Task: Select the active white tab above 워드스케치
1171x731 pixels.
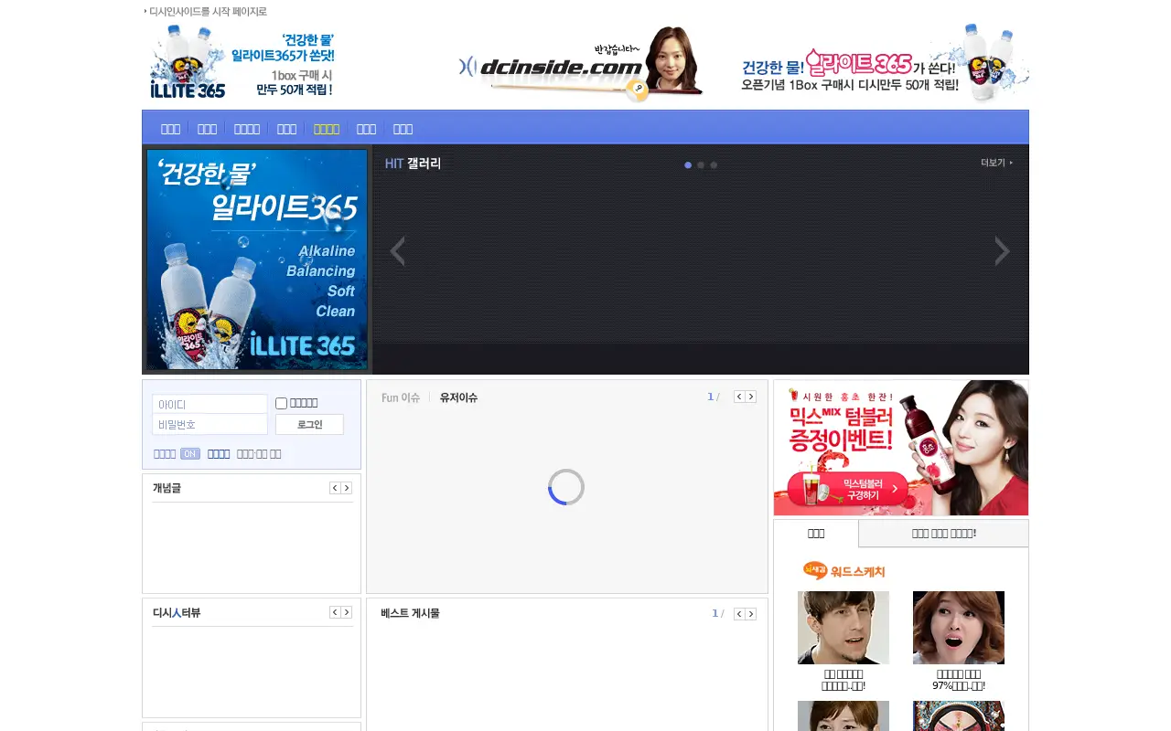Action: pos(816,534)
